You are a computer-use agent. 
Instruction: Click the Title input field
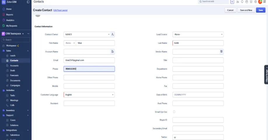coord(198,60)
